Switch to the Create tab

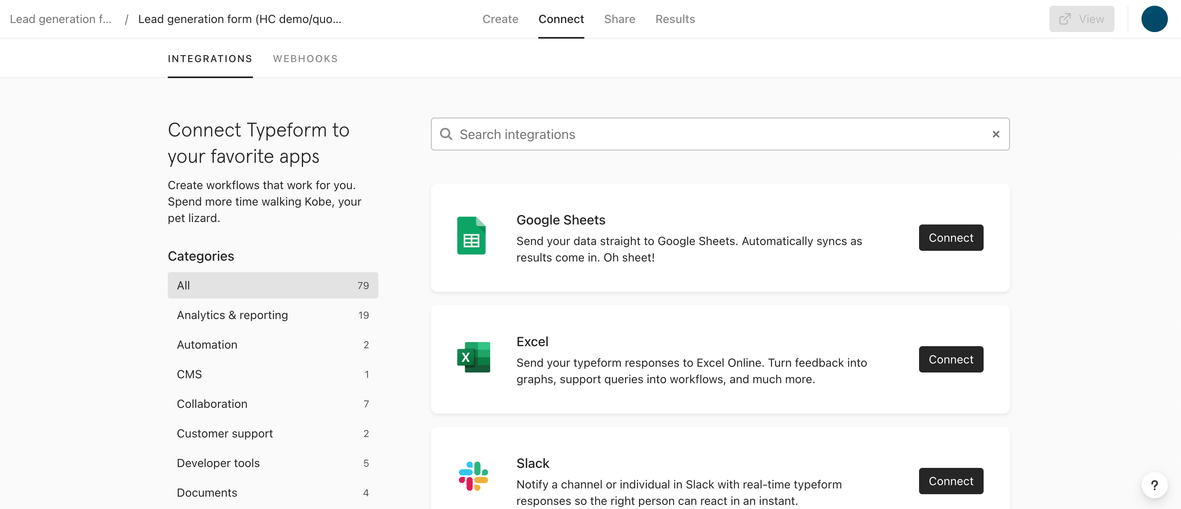(x=500, y=19)
